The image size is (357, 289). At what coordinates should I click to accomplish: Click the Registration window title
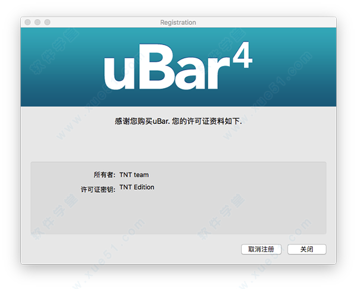[178, 23]
